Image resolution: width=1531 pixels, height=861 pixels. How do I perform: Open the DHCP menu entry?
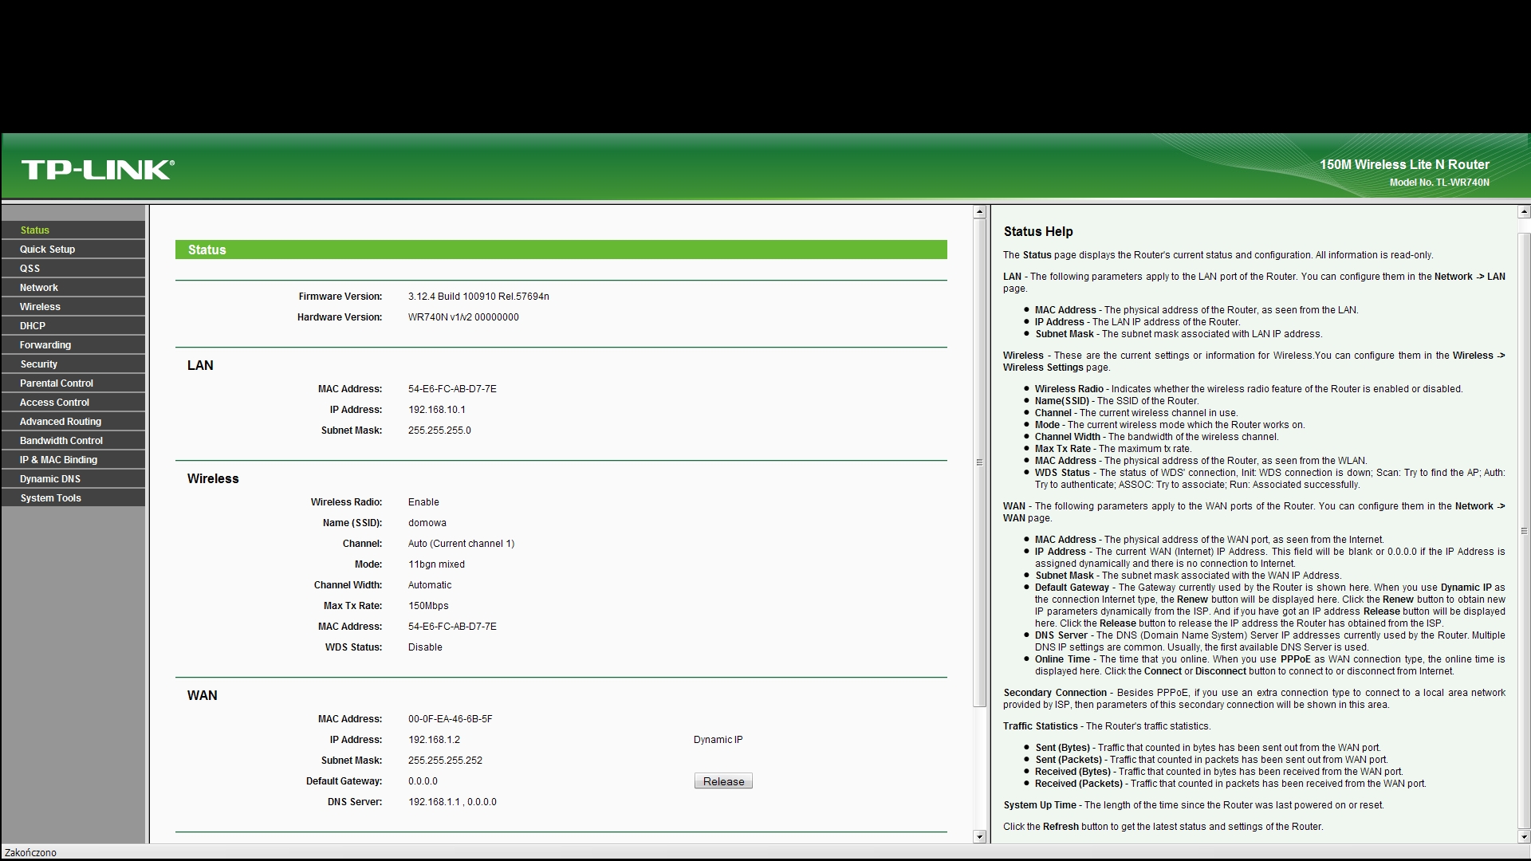[33, 326]
